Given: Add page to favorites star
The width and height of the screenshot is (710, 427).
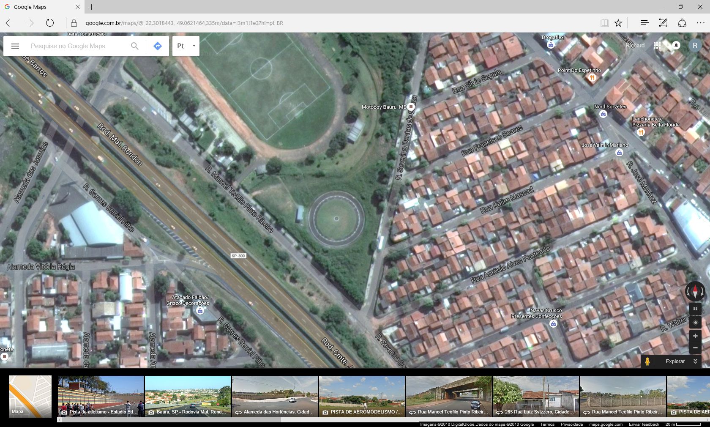Looking at the screenshot, I should pos(618,23).
